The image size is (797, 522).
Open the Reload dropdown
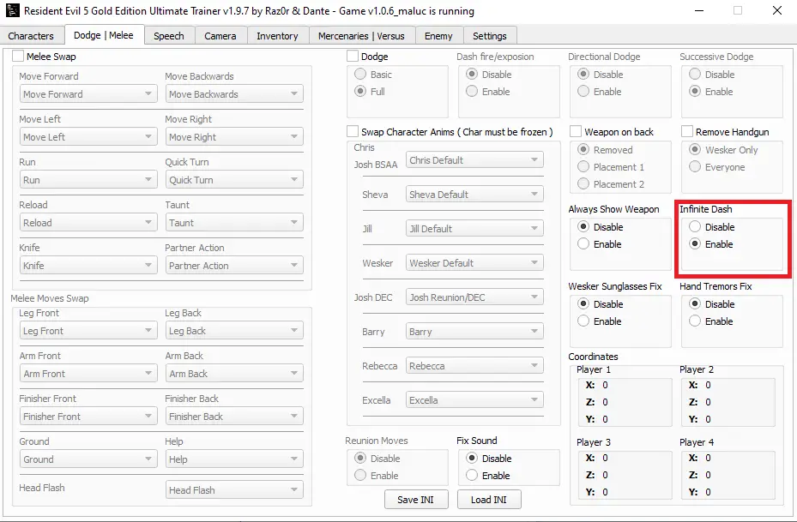pos(88,223)
